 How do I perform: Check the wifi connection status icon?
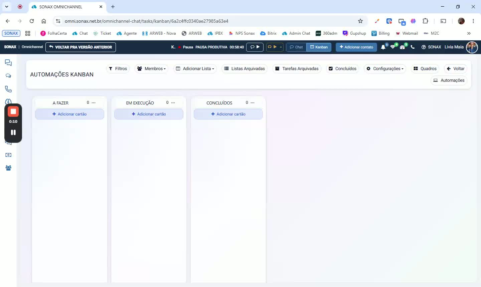[393, 47]
